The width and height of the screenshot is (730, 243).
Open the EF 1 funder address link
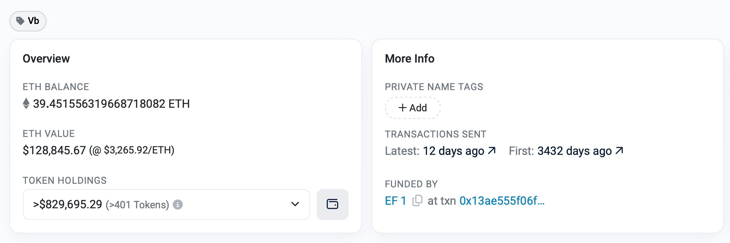pos(395,201)
